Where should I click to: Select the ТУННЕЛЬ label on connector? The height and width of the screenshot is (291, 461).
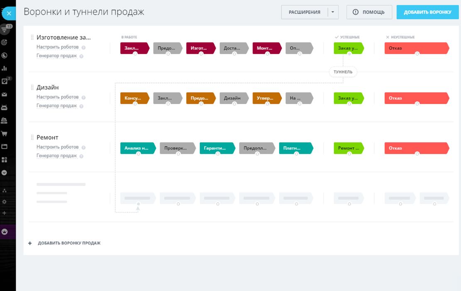tap(343, 72)
